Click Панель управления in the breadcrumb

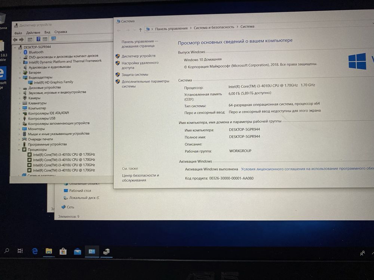[x=172, y=28]
